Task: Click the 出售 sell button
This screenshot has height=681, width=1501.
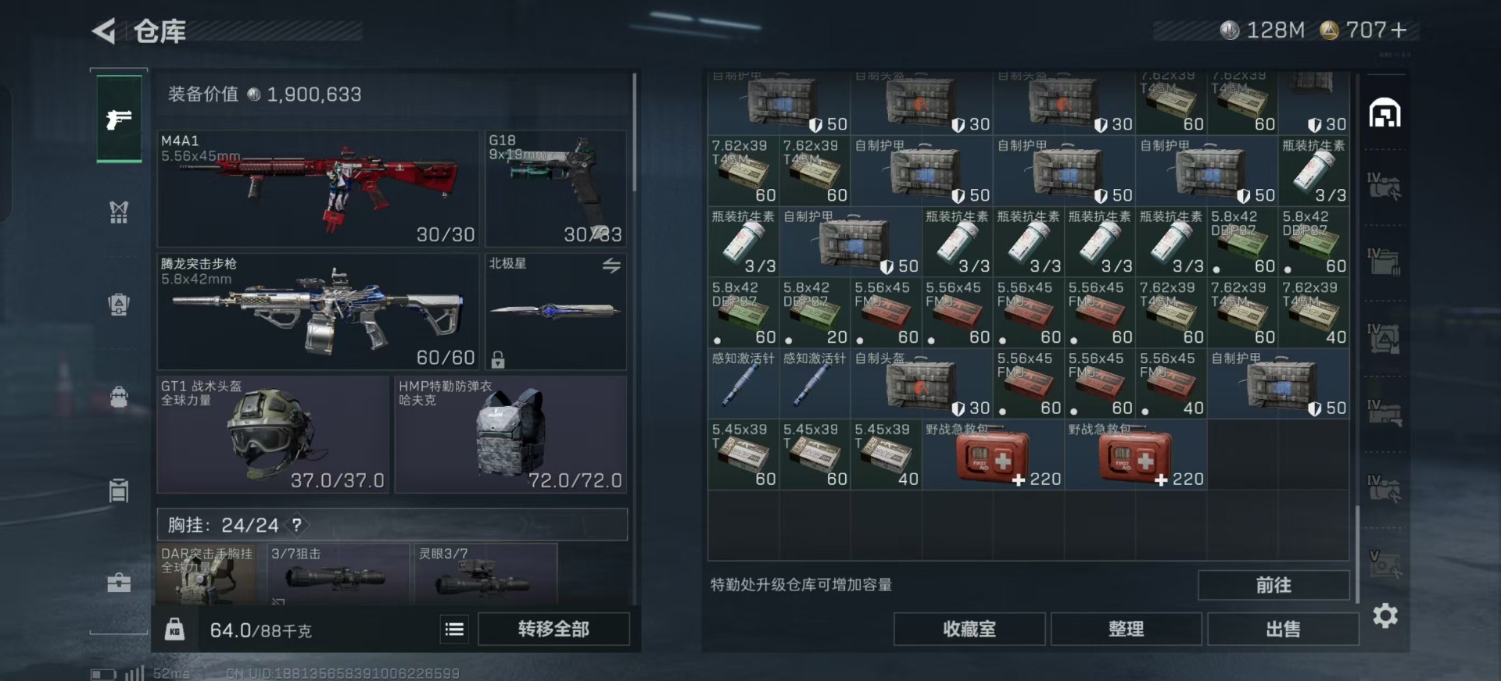Action: coord(1283,629)
